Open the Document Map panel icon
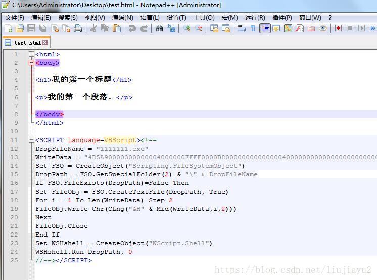 click(x=288, y=28)
